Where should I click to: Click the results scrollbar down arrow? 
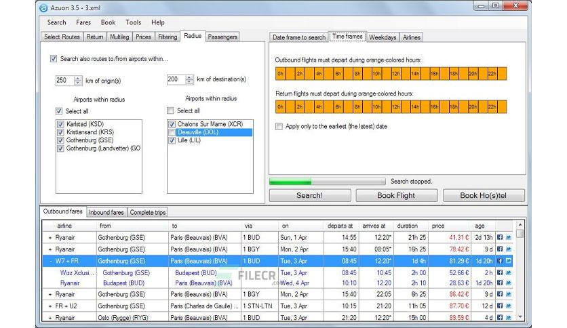(x=520, y=316)
